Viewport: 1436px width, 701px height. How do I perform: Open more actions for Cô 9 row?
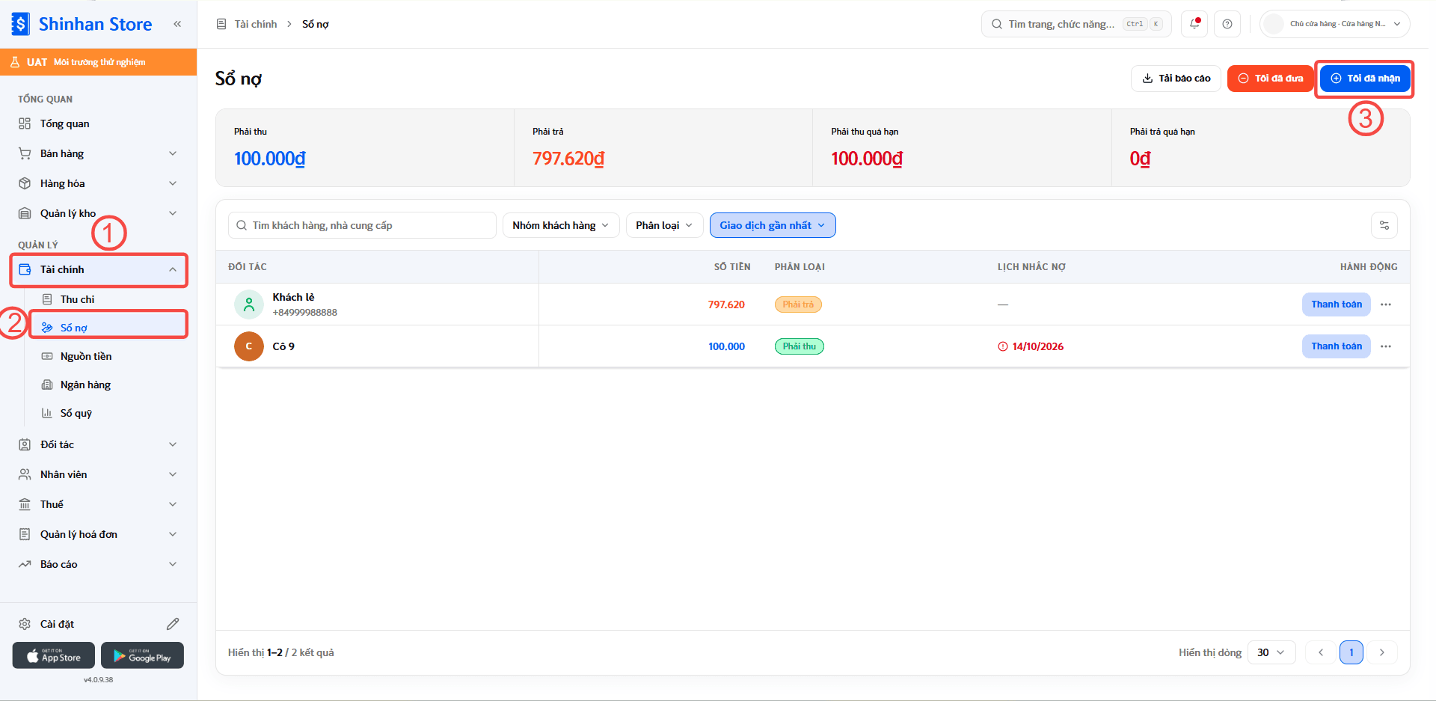(x=1386, y=346)
